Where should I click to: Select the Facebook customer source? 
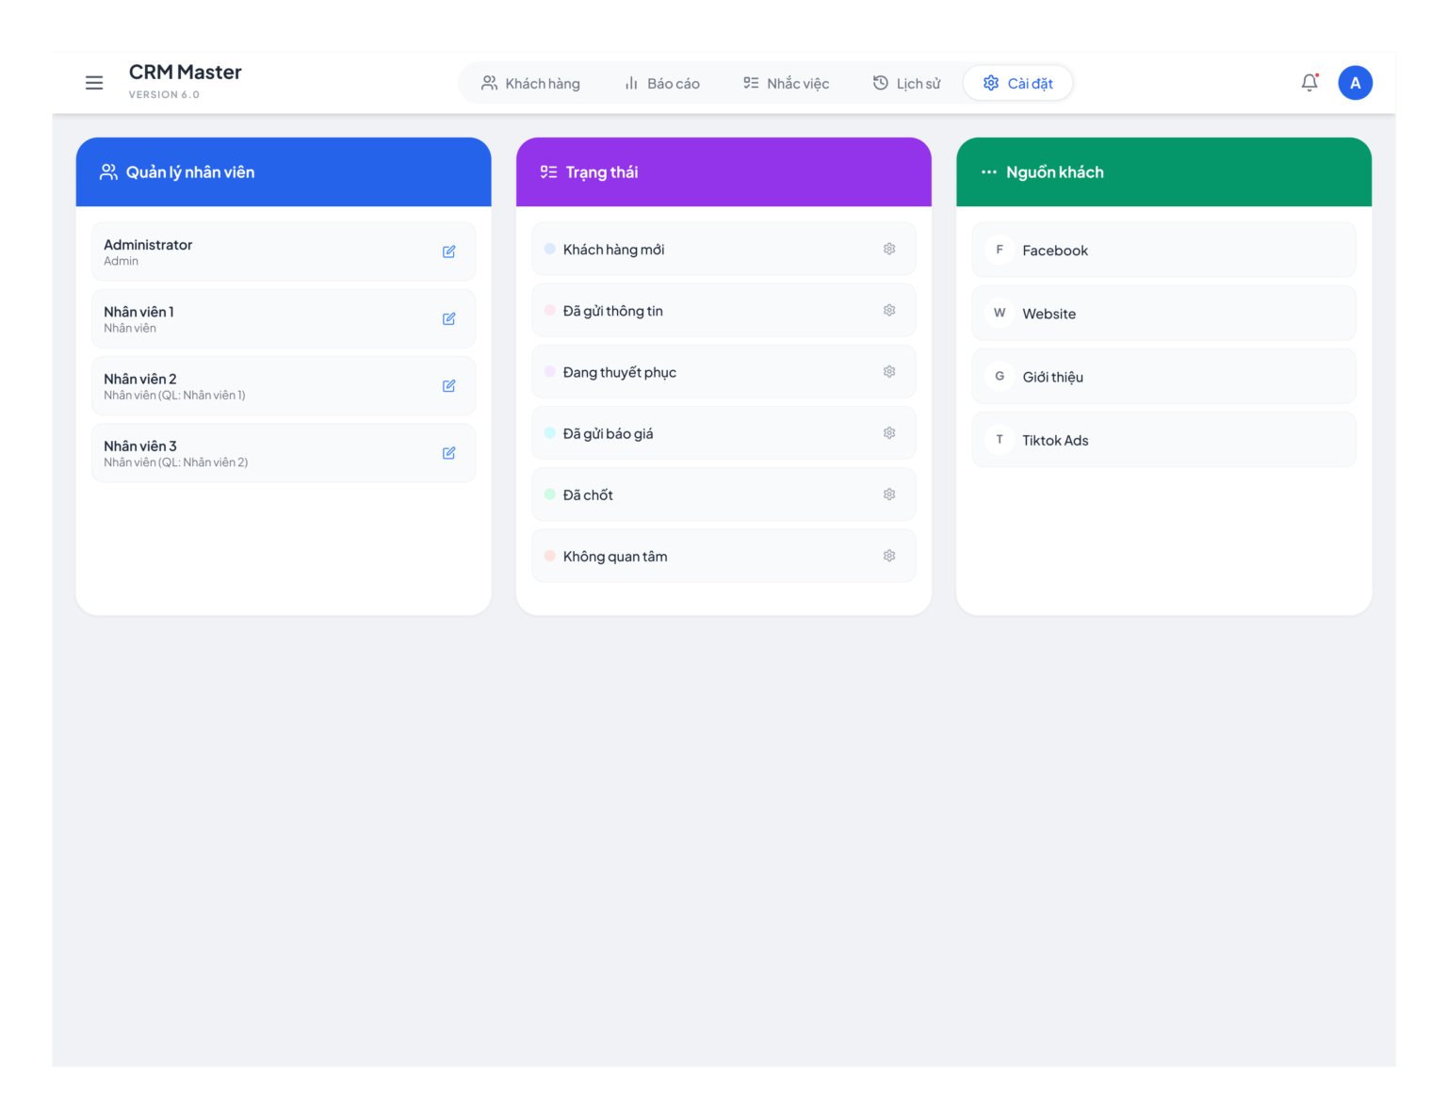[1163, 250]
